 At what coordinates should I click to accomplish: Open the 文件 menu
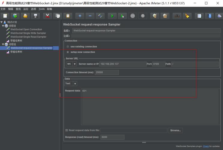coord(3,9)
